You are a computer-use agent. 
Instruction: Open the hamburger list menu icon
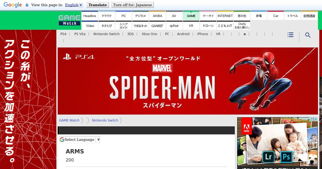(x=290, y=35)
